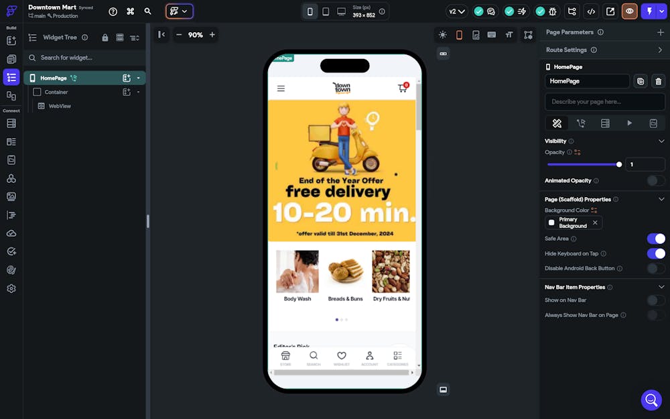Enable Always Show Nav Bar on Page
This screenshot has width=670, height=419.
[x=656, y=315]
